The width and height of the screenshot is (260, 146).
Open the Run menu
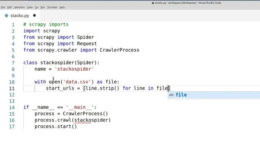pyautogui.click(x=43, y=7)
